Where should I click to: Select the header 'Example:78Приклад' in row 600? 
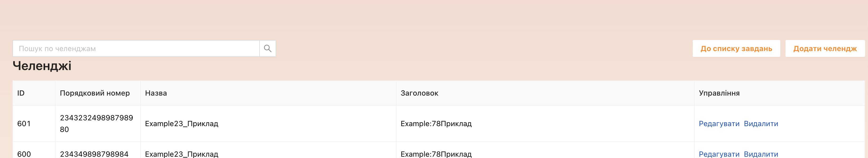pyautogui.click(x=436, y=154)
